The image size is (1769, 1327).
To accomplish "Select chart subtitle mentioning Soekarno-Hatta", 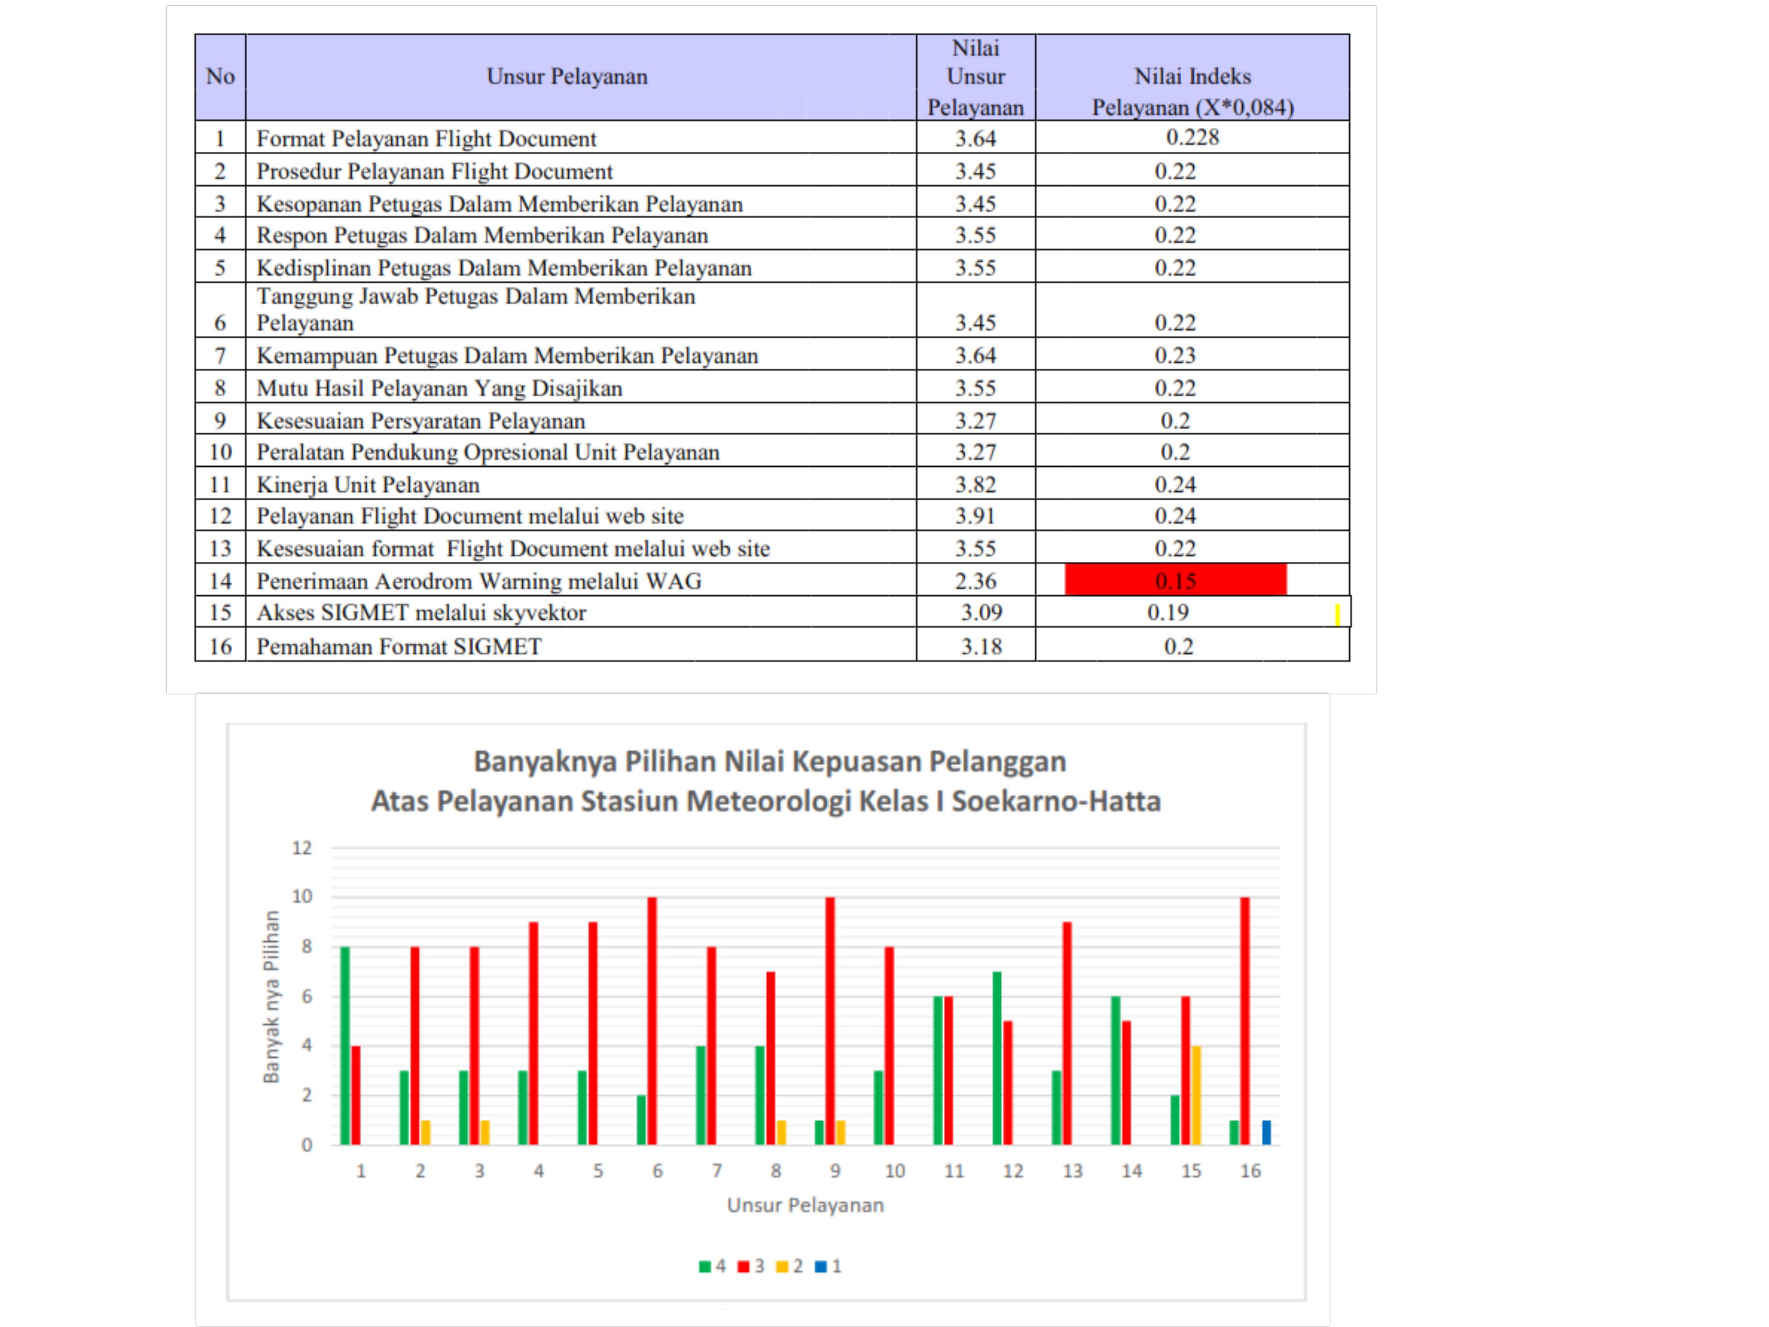I will [766, 801].
